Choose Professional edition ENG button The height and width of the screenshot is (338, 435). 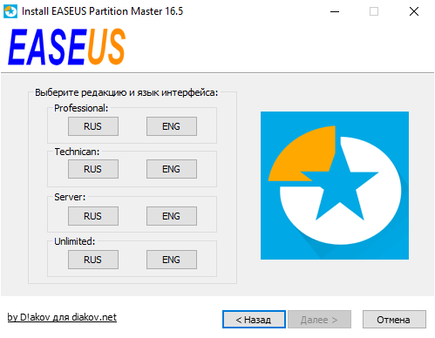(172, 126)
